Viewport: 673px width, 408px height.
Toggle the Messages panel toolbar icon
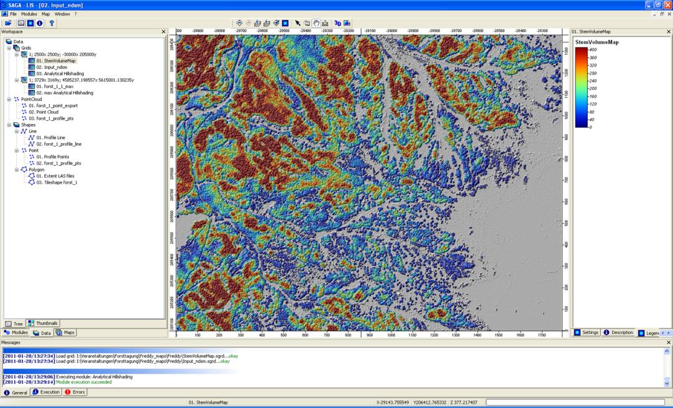[40, 23]
